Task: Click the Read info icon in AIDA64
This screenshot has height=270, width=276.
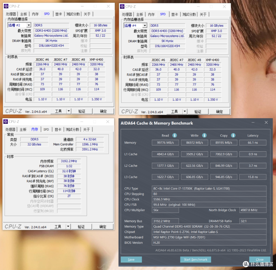Action: (x=175, y=135)
